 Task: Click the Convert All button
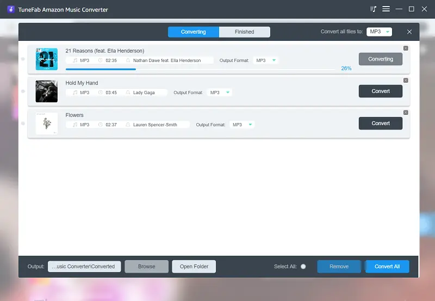(387, 267)
